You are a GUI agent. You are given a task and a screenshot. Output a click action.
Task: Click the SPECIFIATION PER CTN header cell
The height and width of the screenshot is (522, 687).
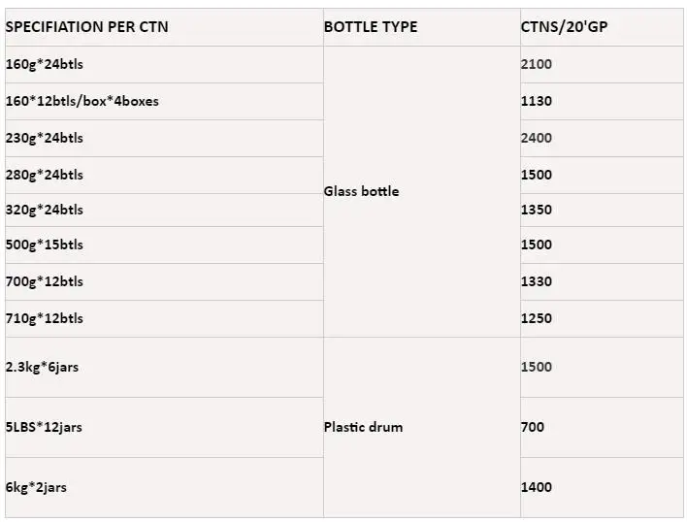click(x=87, y=27)
